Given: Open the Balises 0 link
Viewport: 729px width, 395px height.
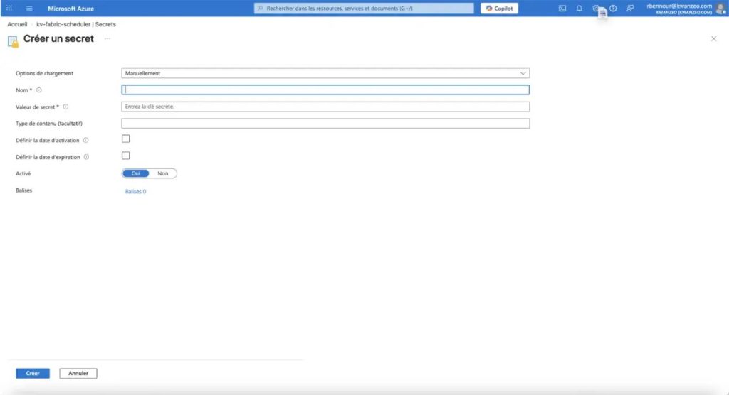Looking at the screenshot, I should click(135, 191).
